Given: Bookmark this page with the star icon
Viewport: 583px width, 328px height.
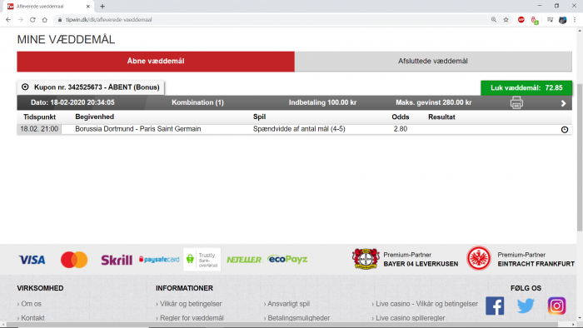Looking at the screenshot, I should (x=506, y=20).
